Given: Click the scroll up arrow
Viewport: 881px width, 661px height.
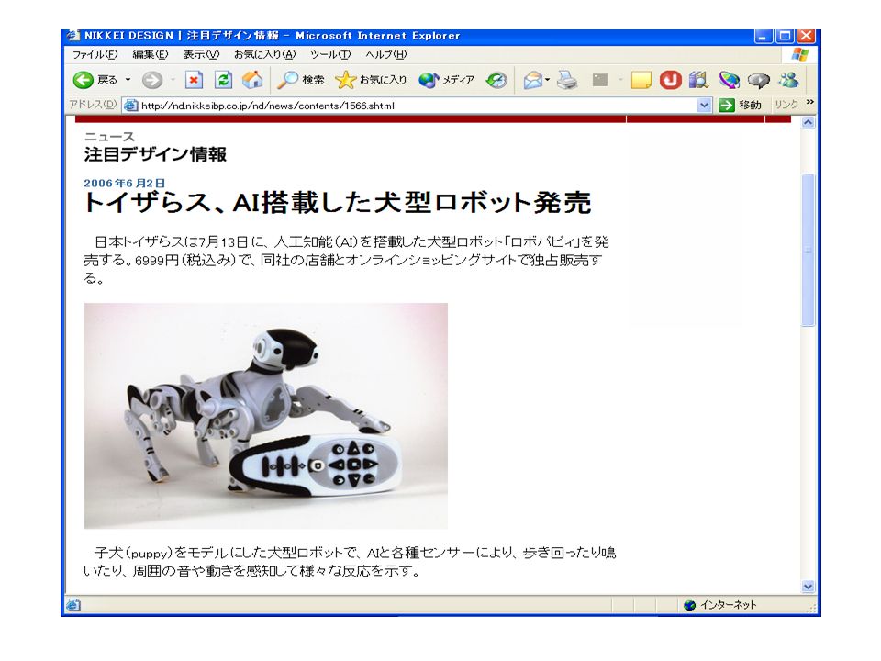Looking at the screenshot, I should click(x=808, y=123).
